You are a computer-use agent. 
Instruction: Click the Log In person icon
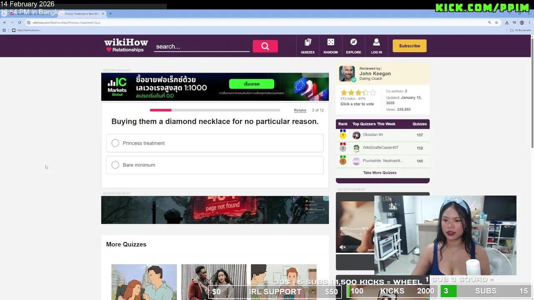pos(376,46)
